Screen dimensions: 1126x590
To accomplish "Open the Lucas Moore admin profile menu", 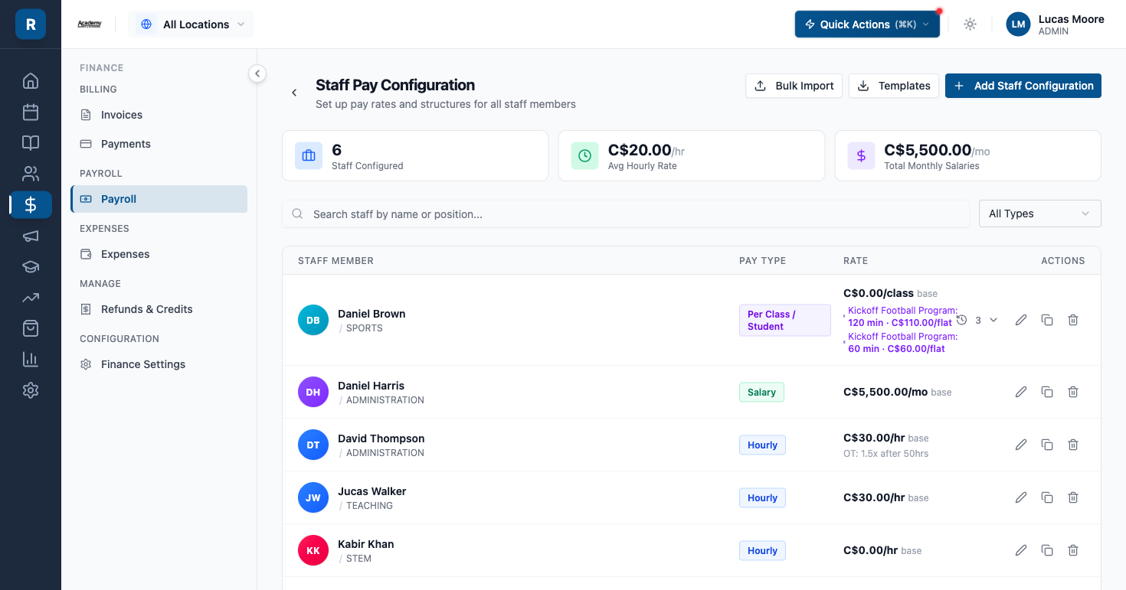I will click(1055, 24).
